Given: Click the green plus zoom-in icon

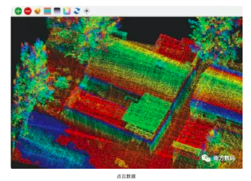Looking at the screenshot, I should pyautogui.click(x=18, y=11).
